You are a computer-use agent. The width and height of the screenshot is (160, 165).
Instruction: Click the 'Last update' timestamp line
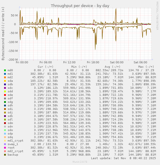pyautogui.click(x=123, y=158)
